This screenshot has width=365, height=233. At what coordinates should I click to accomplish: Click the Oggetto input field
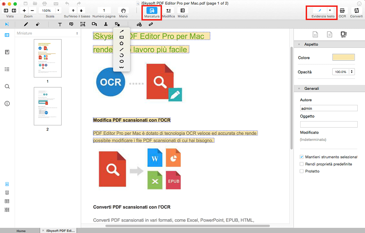(328, 124)
